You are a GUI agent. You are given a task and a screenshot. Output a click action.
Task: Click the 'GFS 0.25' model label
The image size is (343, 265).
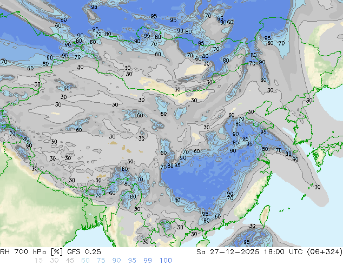tap(84, 252)
